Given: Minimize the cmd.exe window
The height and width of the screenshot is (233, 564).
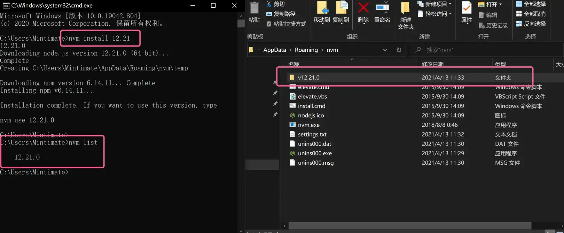Looking at the screenshot, I should pyautogui.click(x=193, y=6).
